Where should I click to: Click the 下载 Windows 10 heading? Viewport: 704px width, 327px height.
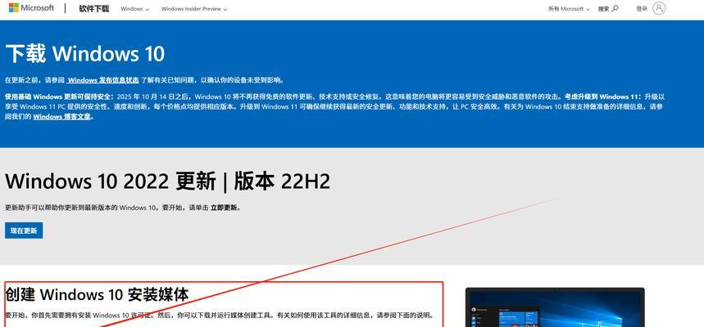(85, 54)
